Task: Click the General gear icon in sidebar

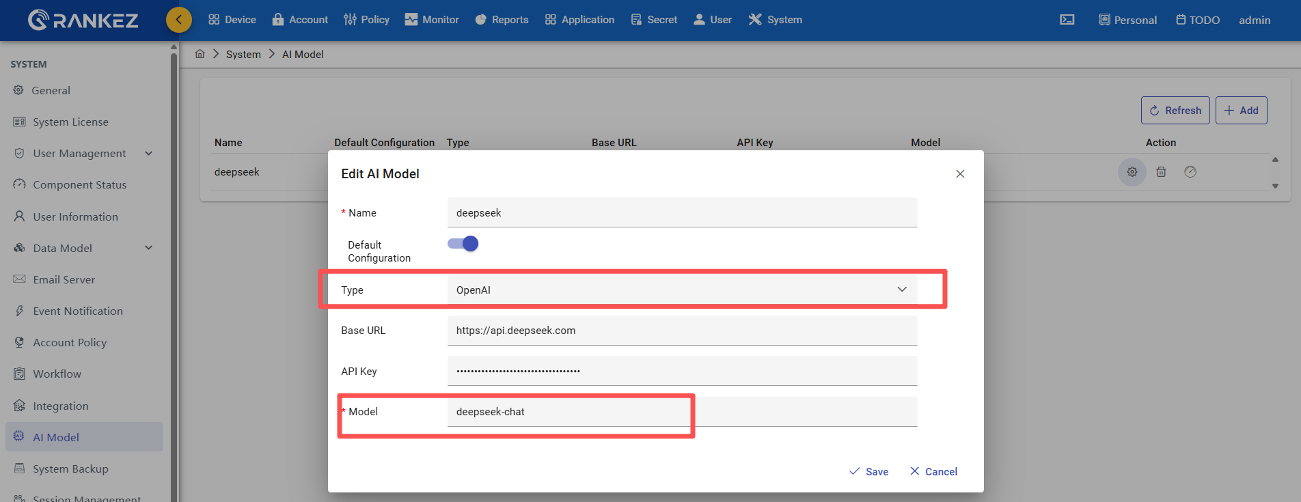Action: point(18,90)
